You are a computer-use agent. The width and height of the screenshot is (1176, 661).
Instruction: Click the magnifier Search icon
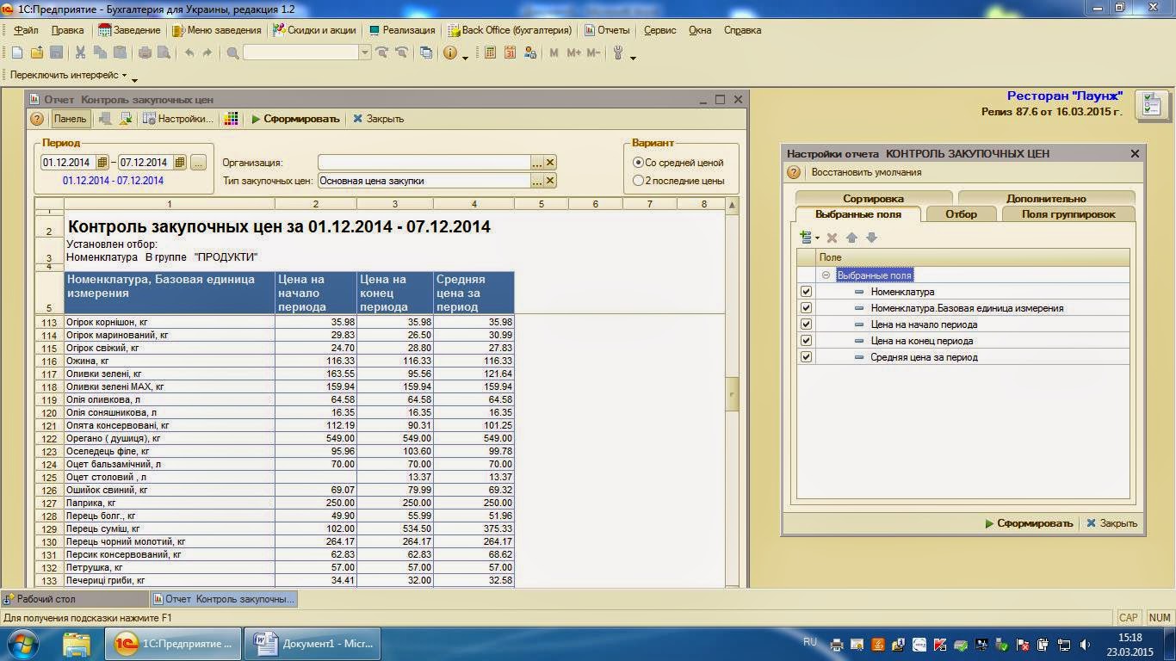pyautogui.click(x=232, y=53)
